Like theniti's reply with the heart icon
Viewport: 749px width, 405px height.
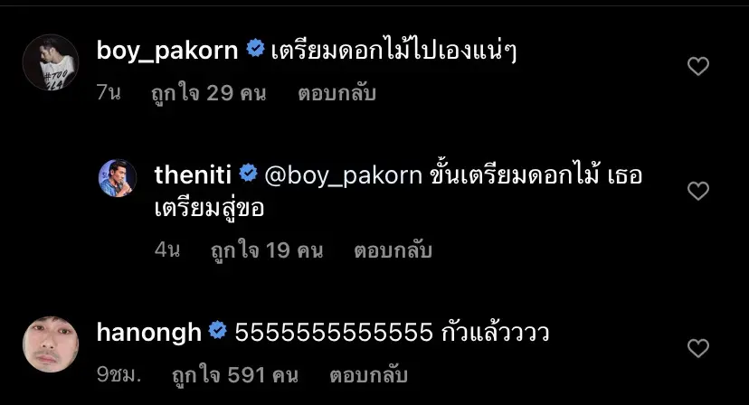[697, 191]
